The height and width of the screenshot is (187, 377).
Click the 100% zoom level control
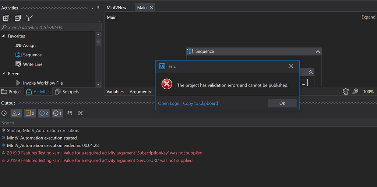(368, 92)
